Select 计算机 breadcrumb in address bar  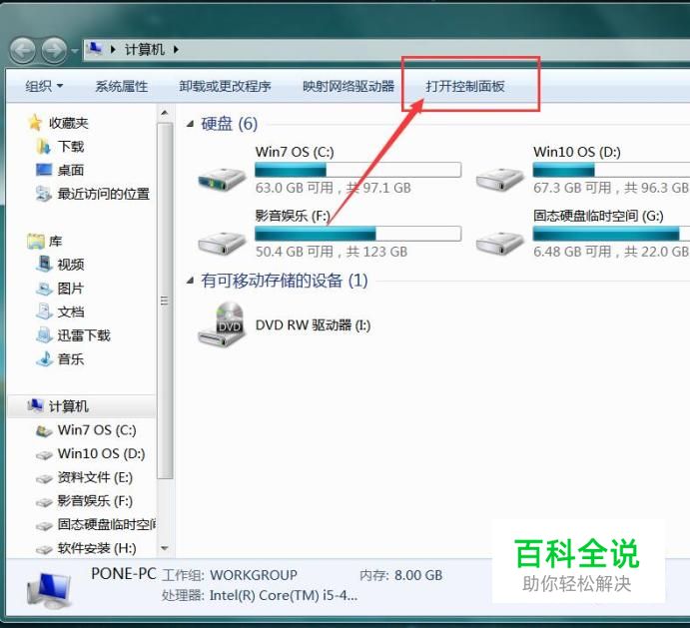click(x=145, y=49)
